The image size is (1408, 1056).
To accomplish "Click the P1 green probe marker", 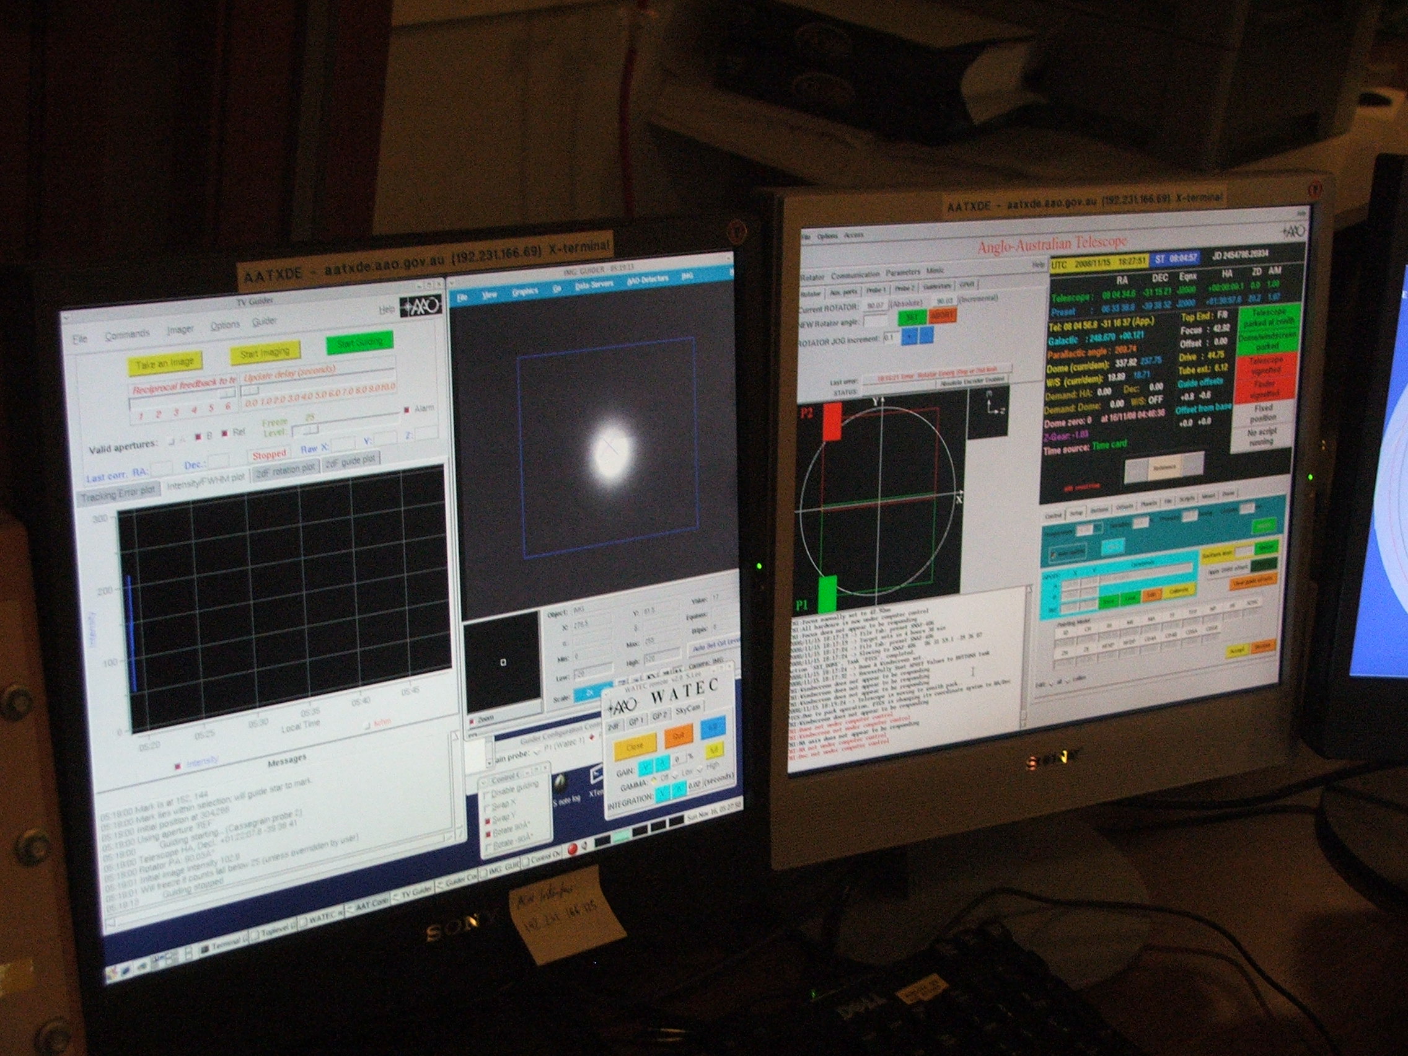I will tap(827, 593).
